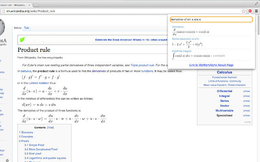Expand the Differential section with show

coord(247,91)
